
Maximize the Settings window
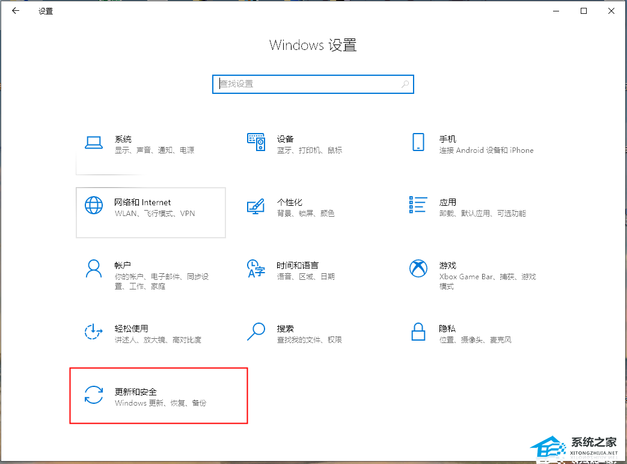(584, 11)
